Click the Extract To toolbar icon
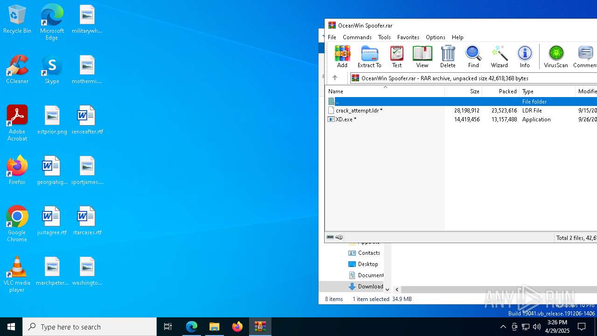This screenshot has height=336, width=597. point(369,56)
